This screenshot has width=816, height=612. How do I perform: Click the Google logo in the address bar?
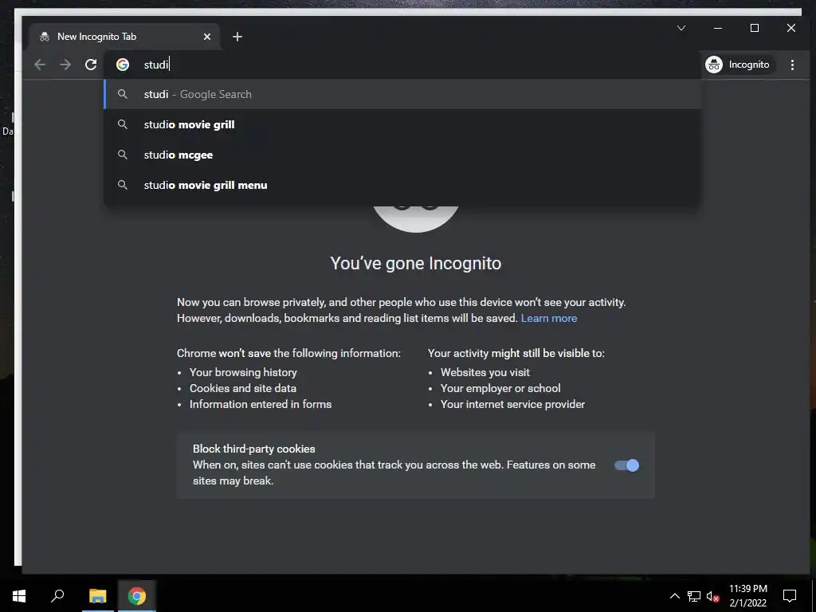(x=123, y=65)
